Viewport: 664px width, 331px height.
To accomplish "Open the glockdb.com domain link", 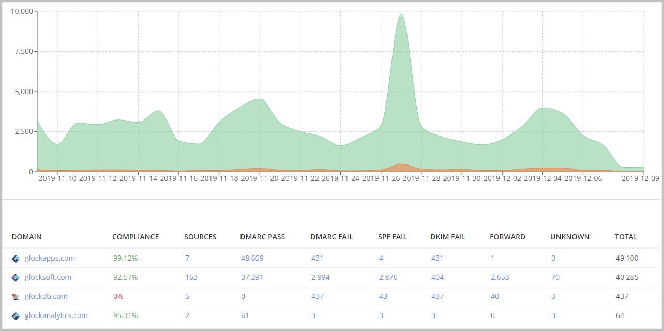I will click(46, 296).
